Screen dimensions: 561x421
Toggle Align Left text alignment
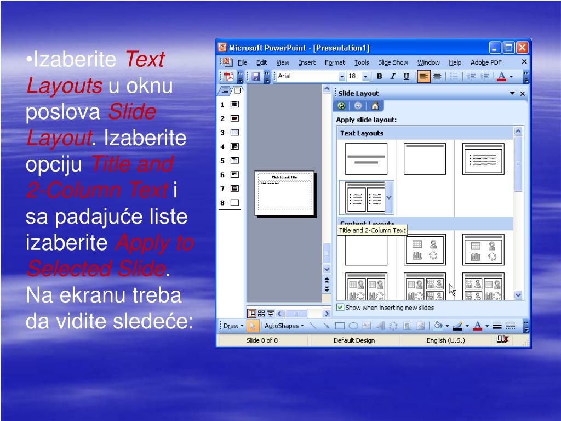pyautogui.click(x=423, y=76)
